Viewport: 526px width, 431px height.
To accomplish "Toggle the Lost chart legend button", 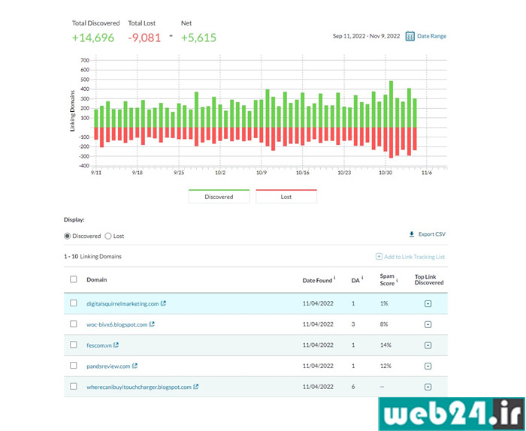I will pos(286,197).
